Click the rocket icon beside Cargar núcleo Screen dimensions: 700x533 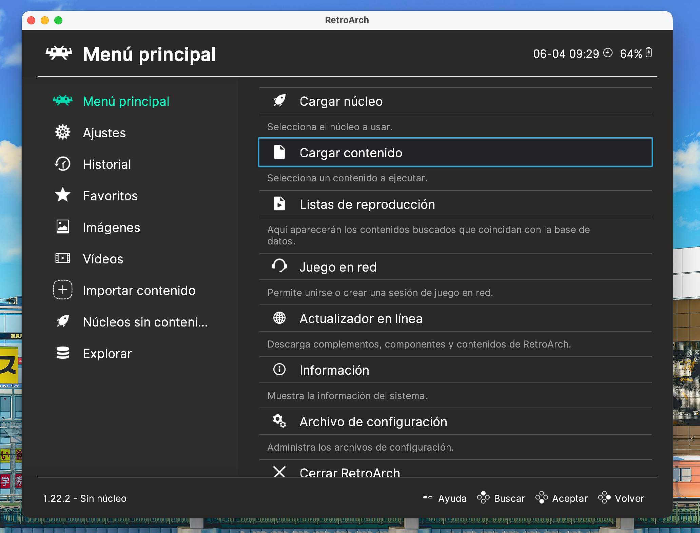click(x=279, y=101)
